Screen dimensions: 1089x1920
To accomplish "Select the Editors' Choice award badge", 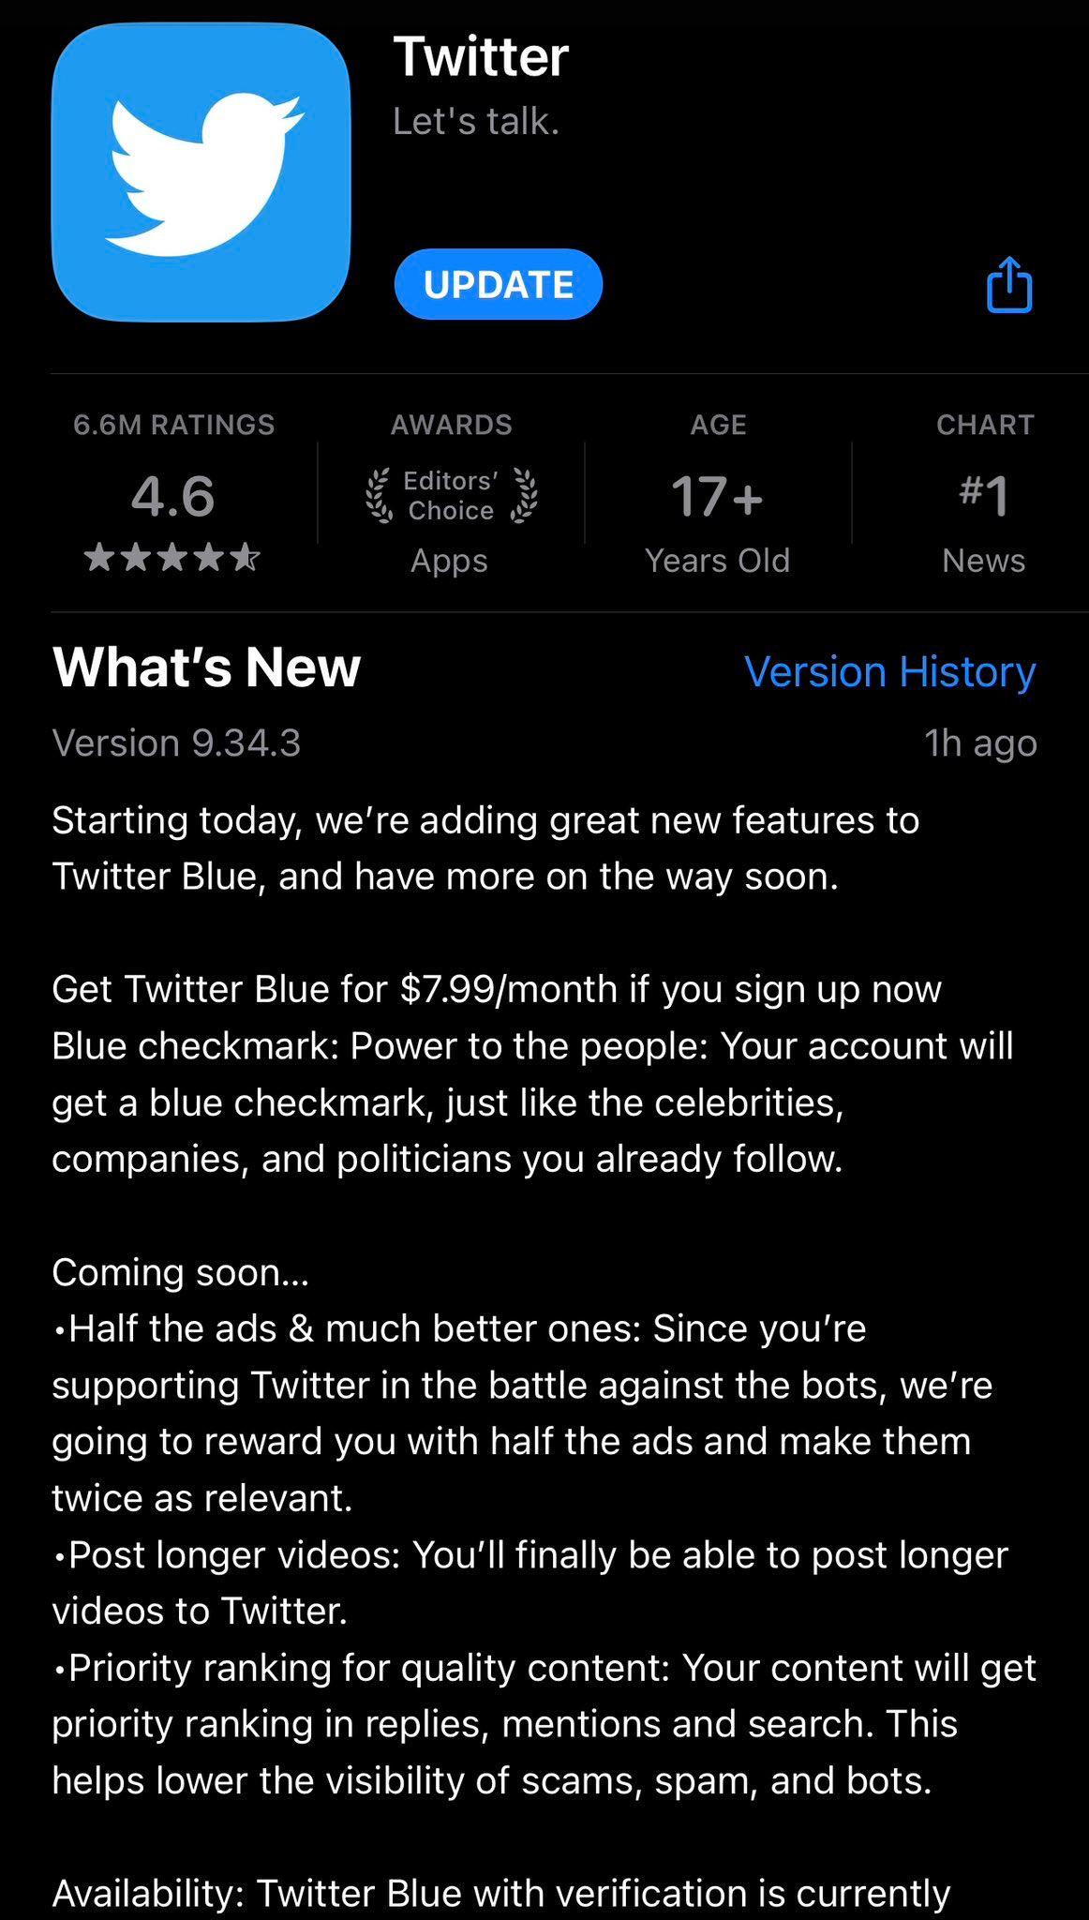I will coord(451,495).
